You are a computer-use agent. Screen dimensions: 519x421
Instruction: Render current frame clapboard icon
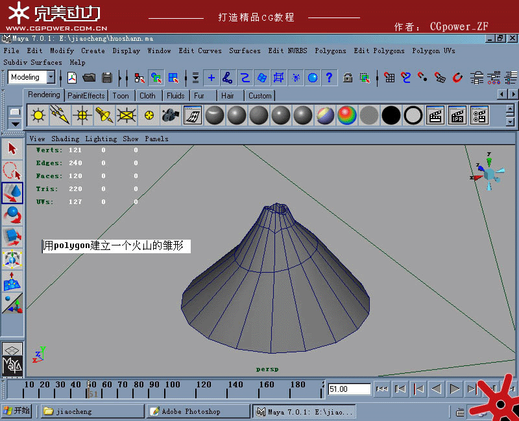(x=435, y=115)
